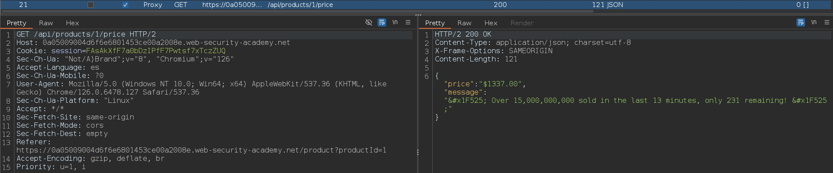
Task: Uncheck the ticked checkbox in row 21
Action: coord(125,5)
